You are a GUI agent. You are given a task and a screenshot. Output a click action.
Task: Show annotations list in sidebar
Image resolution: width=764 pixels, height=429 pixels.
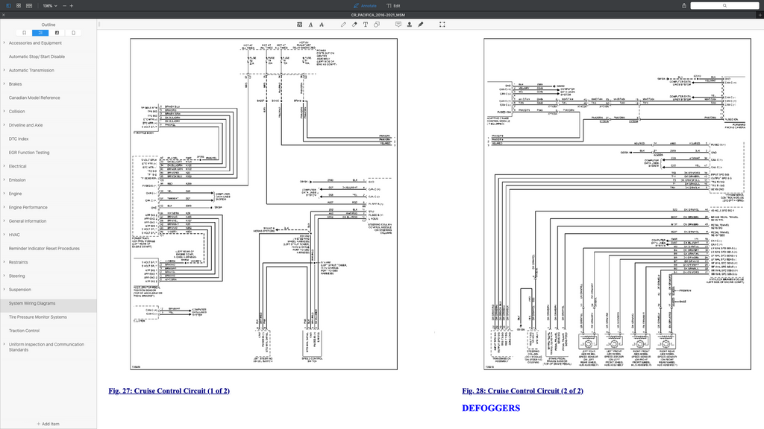57,33
